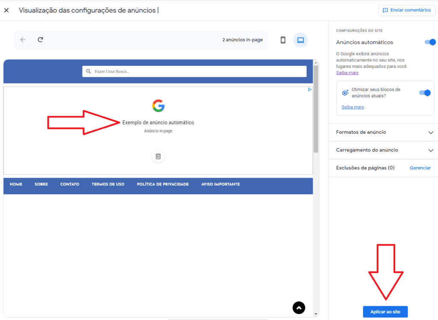The image size is (438, 320).
Task: Click the black scroll-to-top button
Action: click(299, 308)
